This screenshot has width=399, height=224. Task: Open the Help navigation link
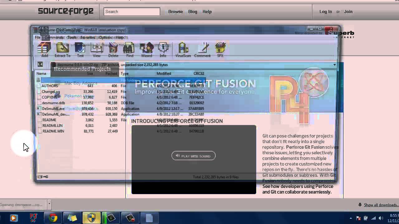(x=207, y=12)
